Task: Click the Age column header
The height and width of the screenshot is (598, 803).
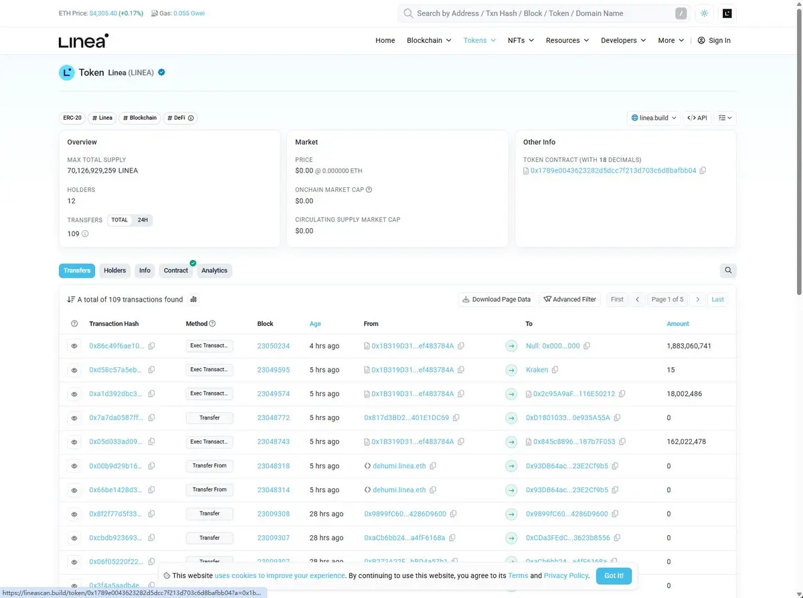Action: tap(315, 324)
